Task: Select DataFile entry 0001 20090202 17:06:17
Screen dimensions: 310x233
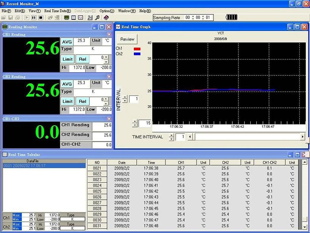Action: click(25, 165)
